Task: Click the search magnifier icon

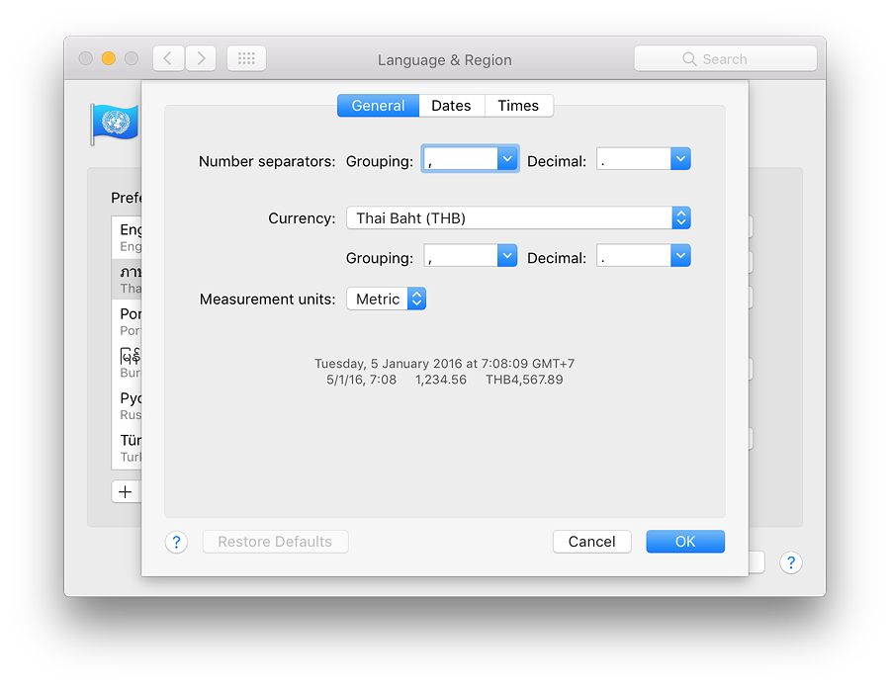Action: [x=689, y=59]
